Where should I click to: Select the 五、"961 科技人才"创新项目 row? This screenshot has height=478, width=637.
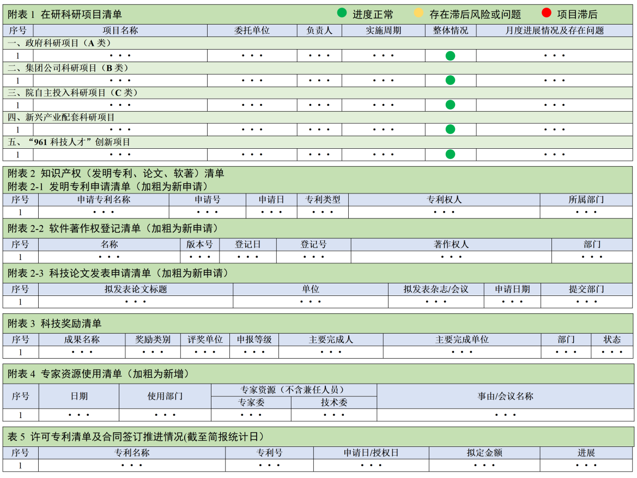(318, 142)
